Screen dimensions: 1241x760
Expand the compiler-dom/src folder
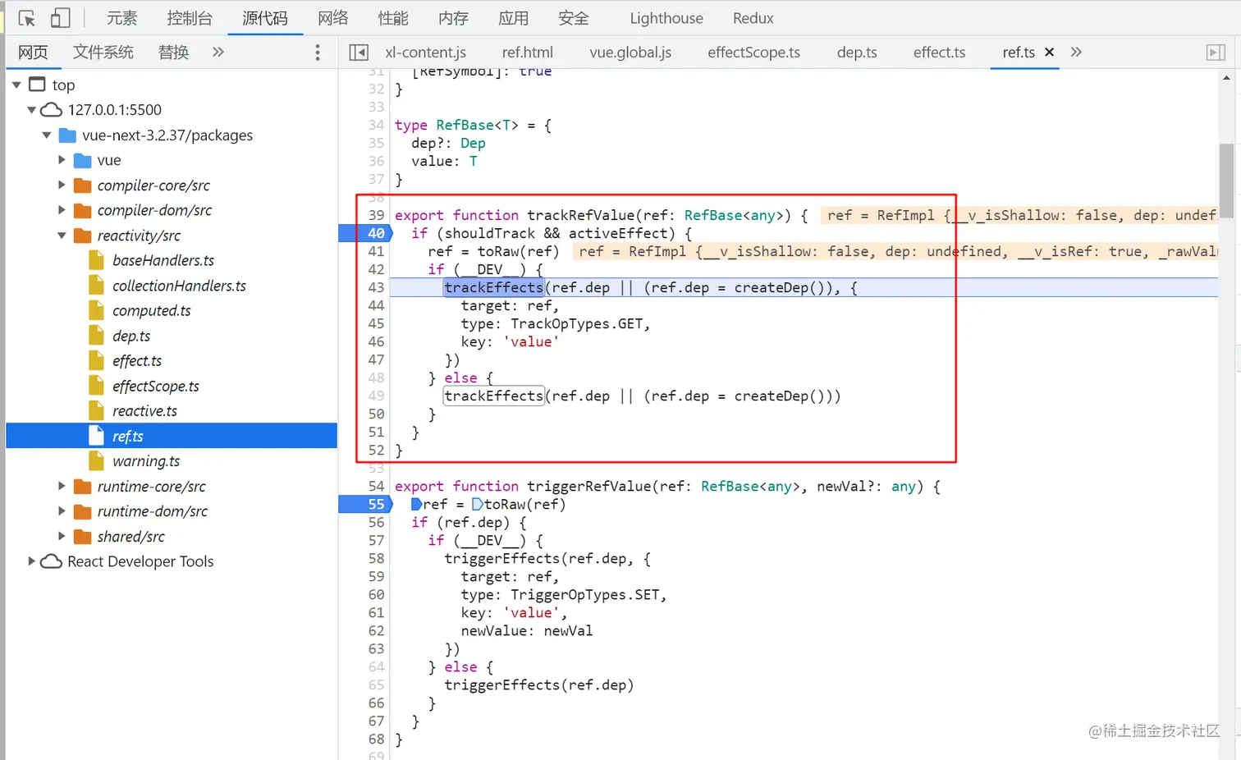click(62, 210)
